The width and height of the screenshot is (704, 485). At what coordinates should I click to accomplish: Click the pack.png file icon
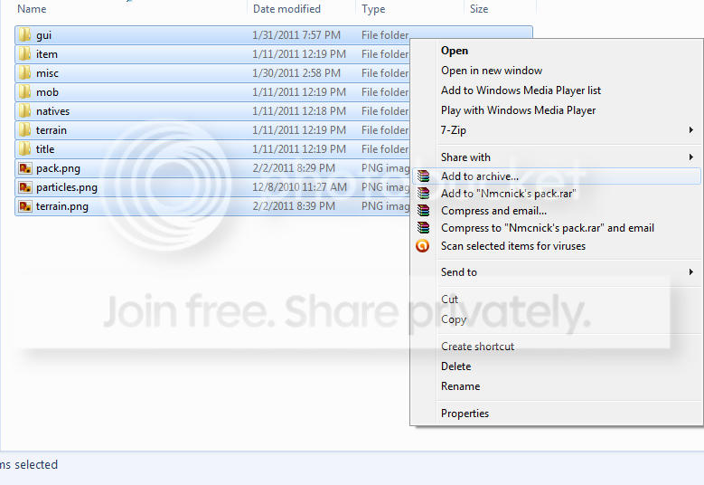pos(25,168)
